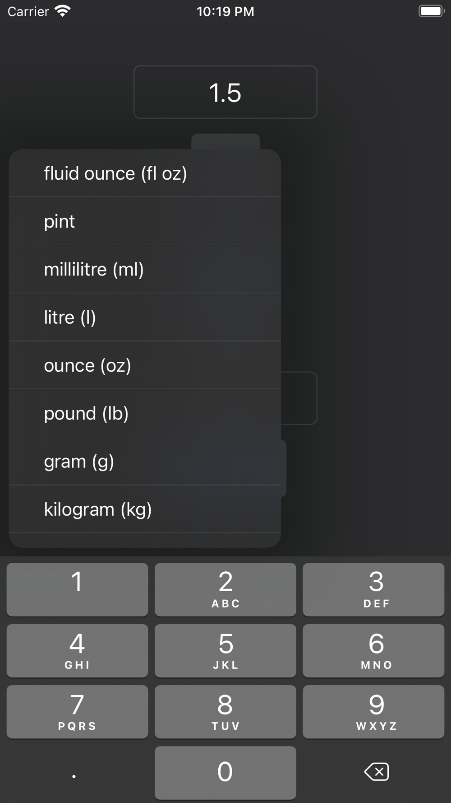Select fluid ounce (fl oz) unit
The image size is (451, 803).
[145, 173]
